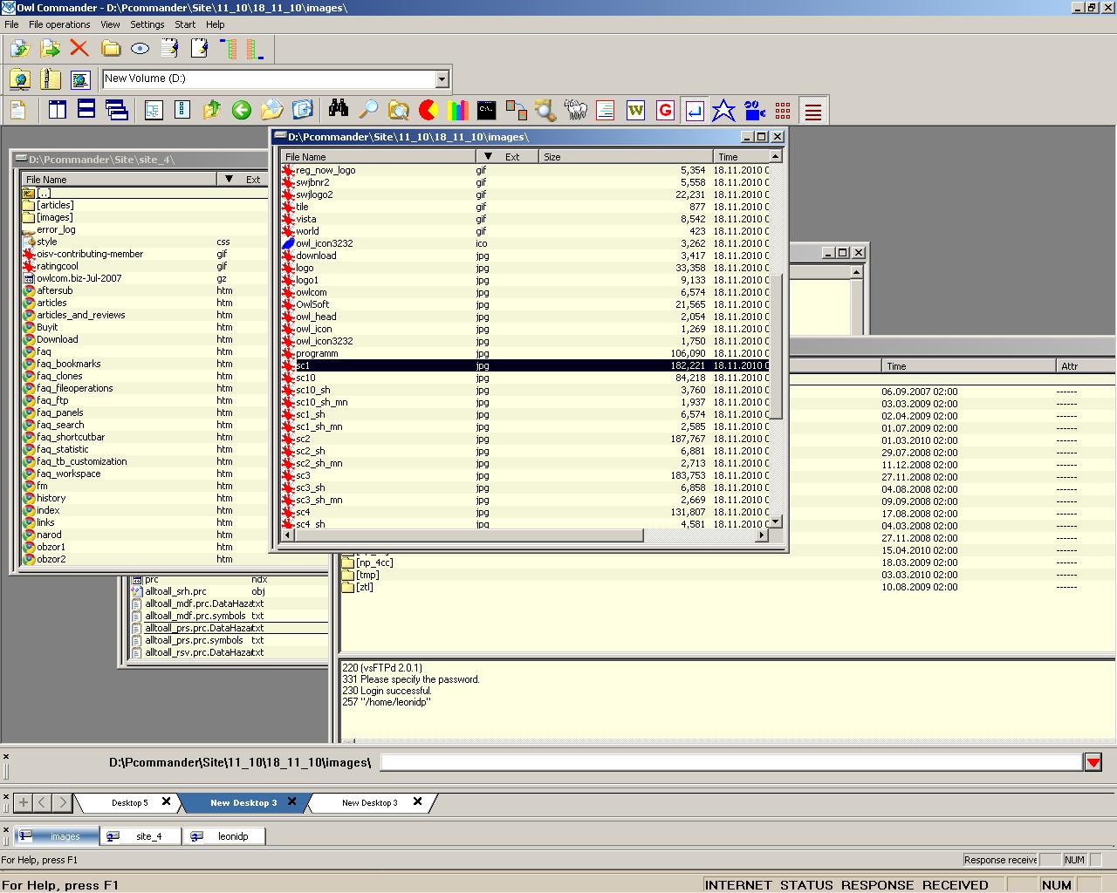Click the magnifying glass icon
This screenshot has width=1117, height=893.
coord(368,110)
